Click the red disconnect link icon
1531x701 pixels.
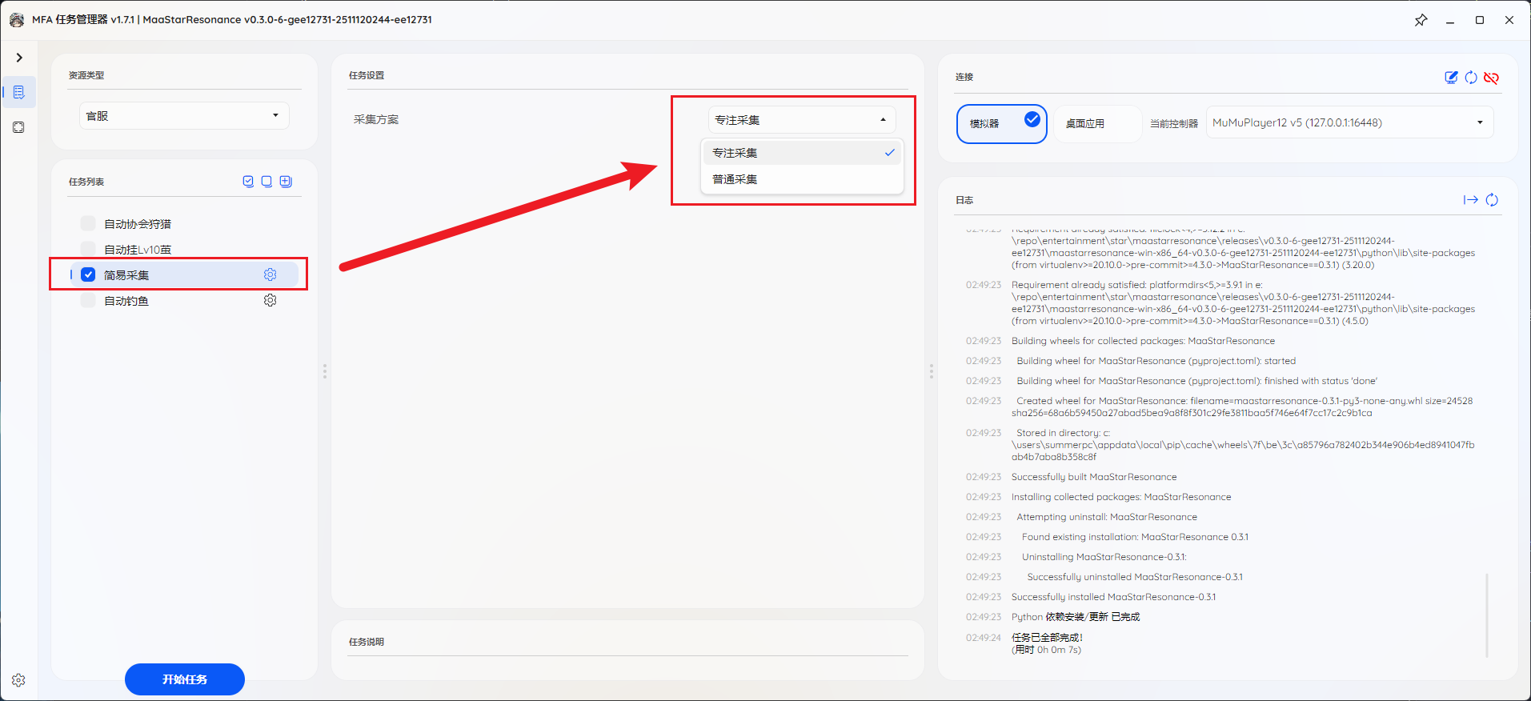[x=1491, y=78]
